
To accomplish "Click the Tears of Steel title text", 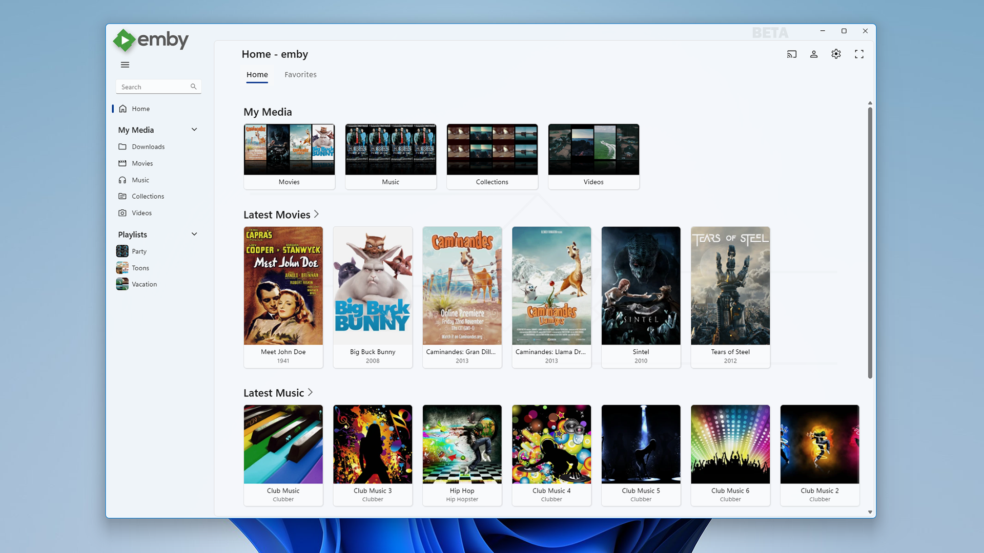I will pyautogui.click(x=730, y=352).
